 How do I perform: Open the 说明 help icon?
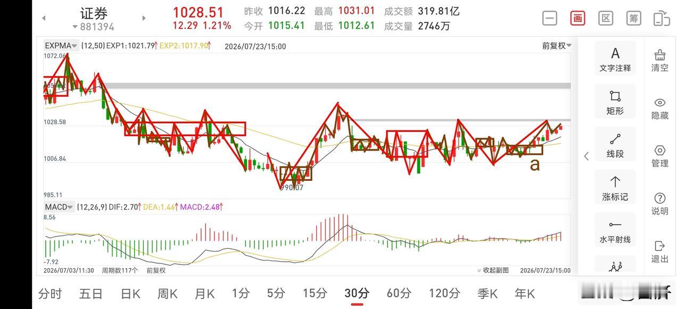(660, 204)
